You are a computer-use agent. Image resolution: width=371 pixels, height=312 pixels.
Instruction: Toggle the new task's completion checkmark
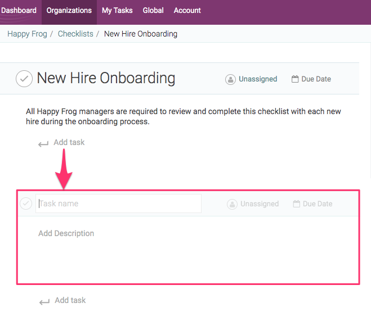pyautogui.click(x=26, y=204)
